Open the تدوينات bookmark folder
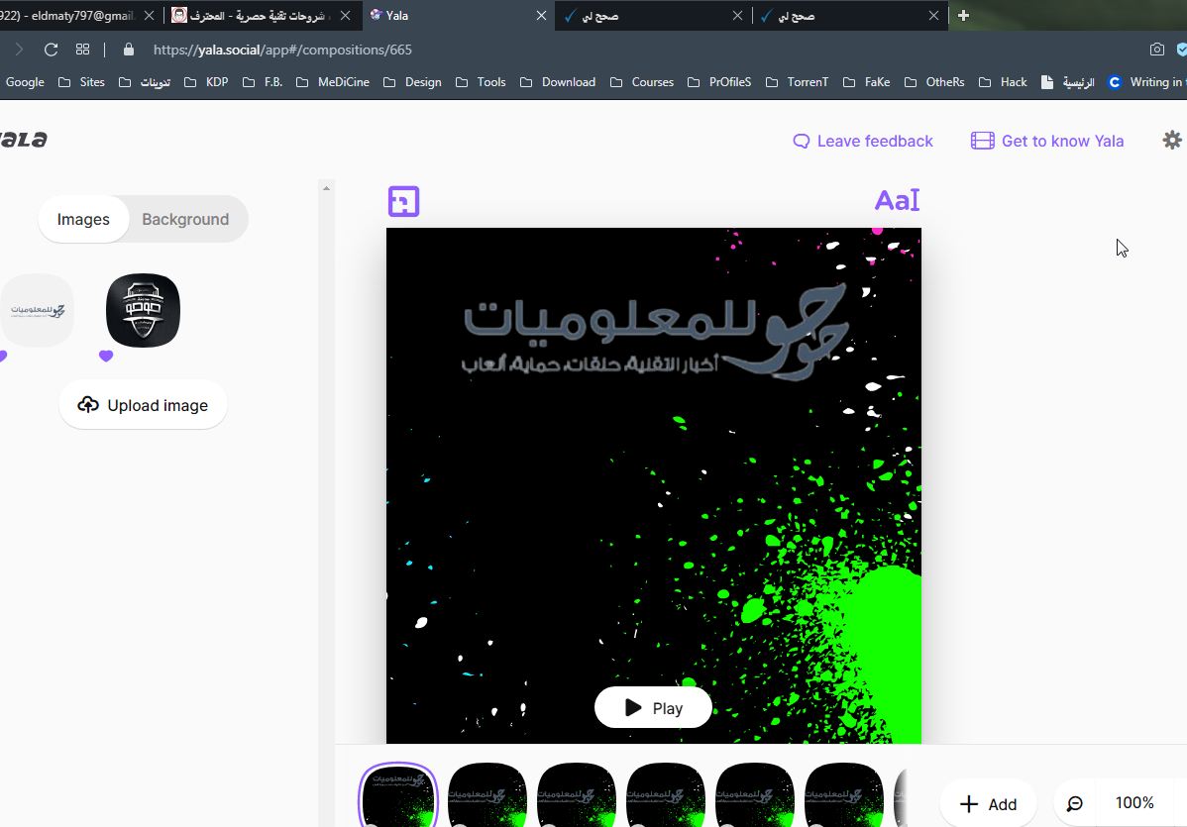The height and width of the screenshot is (827, 1187). click(145, 82)
